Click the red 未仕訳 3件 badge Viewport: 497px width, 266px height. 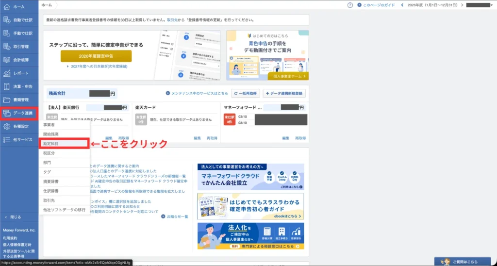(229, 119)
